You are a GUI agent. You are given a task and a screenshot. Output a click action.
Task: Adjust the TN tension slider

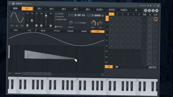pos(32,21)
